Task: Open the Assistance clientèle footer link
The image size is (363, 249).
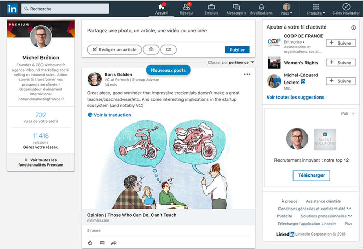Action: tap(323, 201)
